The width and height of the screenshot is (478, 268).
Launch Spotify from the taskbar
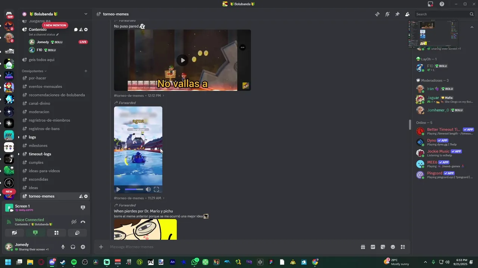pos(74,262)
